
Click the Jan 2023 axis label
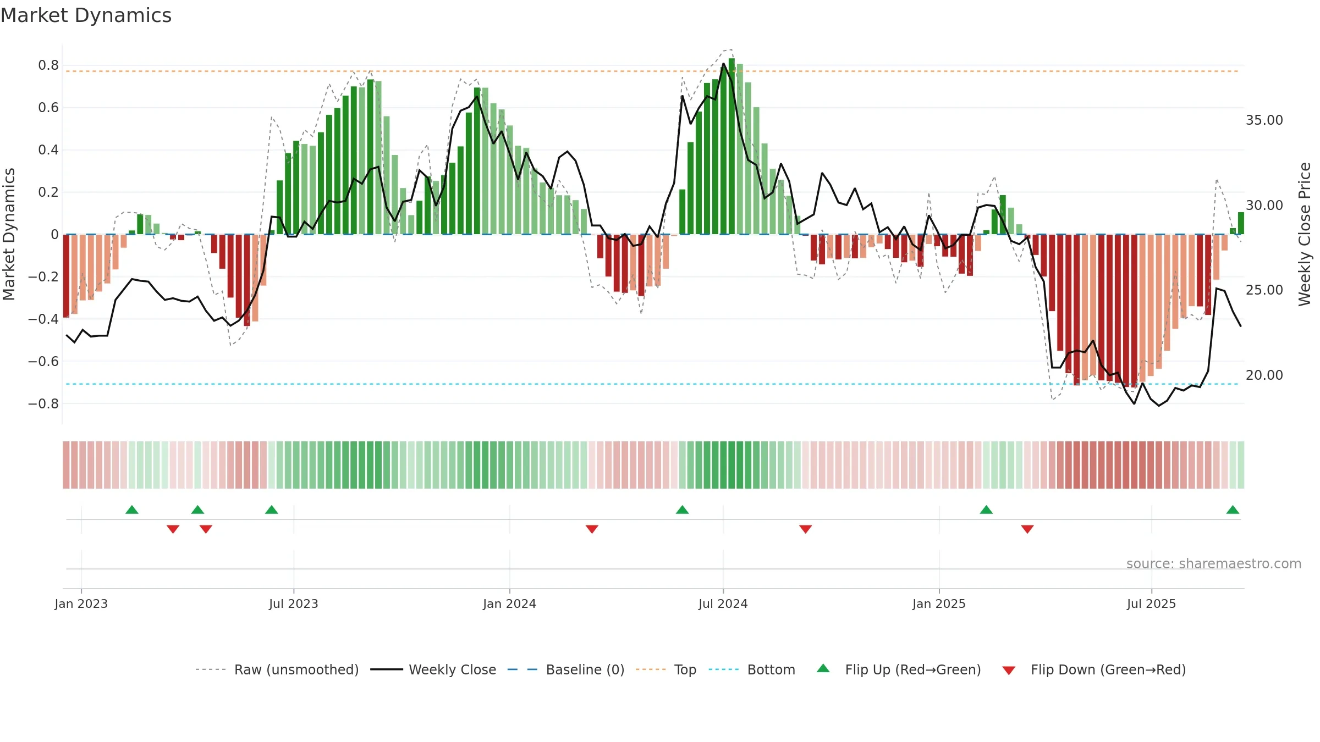click(x=81, y=603)
